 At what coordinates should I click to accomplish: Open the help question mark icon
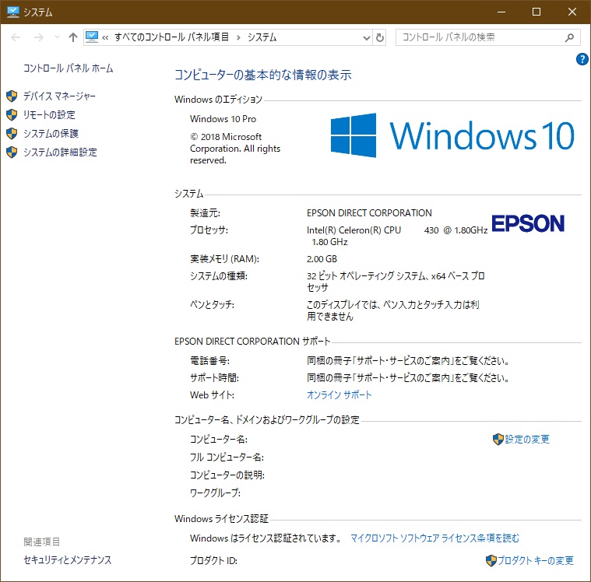pos(582,59)
